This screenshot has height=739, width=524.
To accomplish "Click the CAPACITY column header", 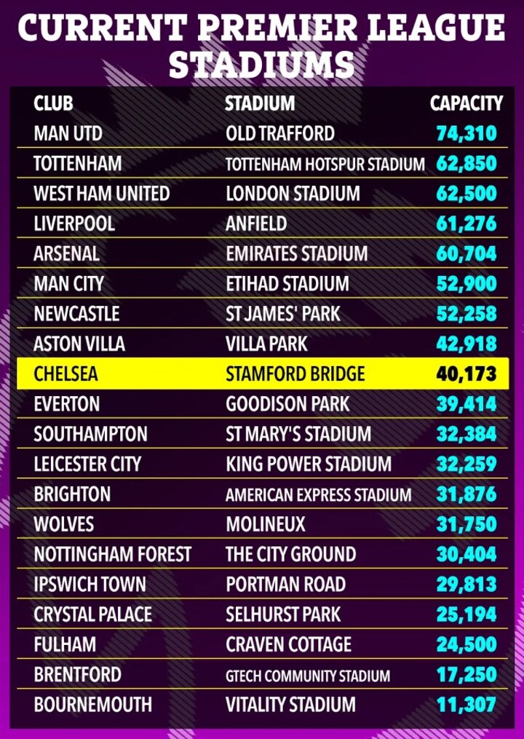I will coord(466,103).
